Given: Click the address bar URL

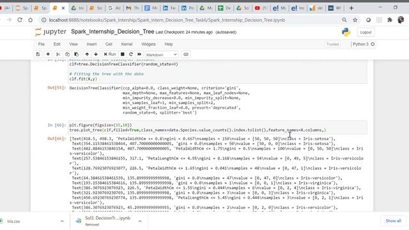Looking at the screenshot, I should pyautogui.click(x=167, y=20).
